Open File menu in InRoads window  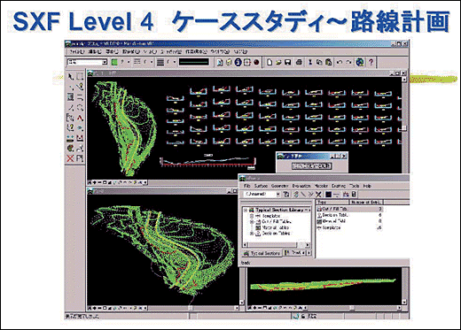click(247, 186)
